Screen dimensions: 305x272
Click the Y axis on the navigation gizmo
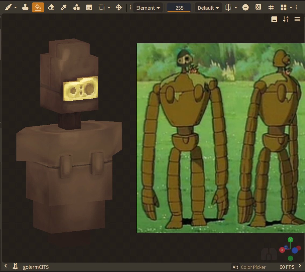(x=290, y=239)
